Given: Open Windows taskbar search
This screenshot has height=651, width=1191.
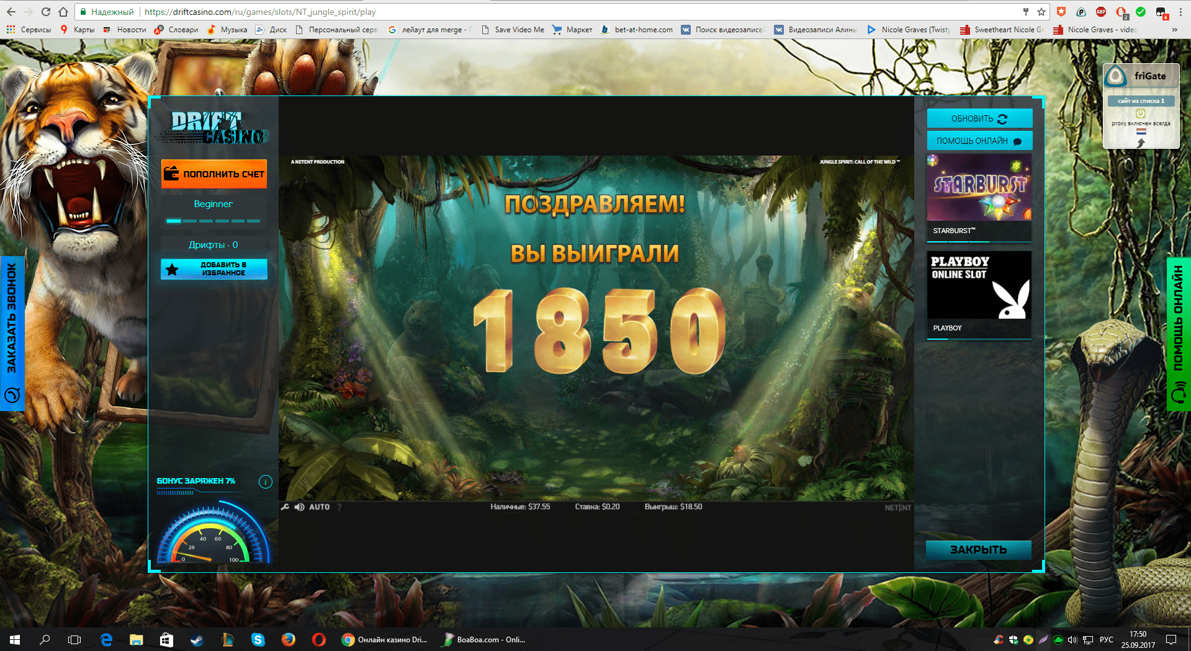Looking at the screenshot, I should tap(45, 639).
